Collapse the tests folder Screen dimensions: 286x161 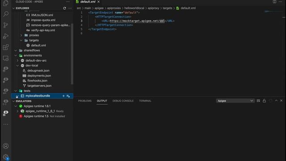[16, 91]
